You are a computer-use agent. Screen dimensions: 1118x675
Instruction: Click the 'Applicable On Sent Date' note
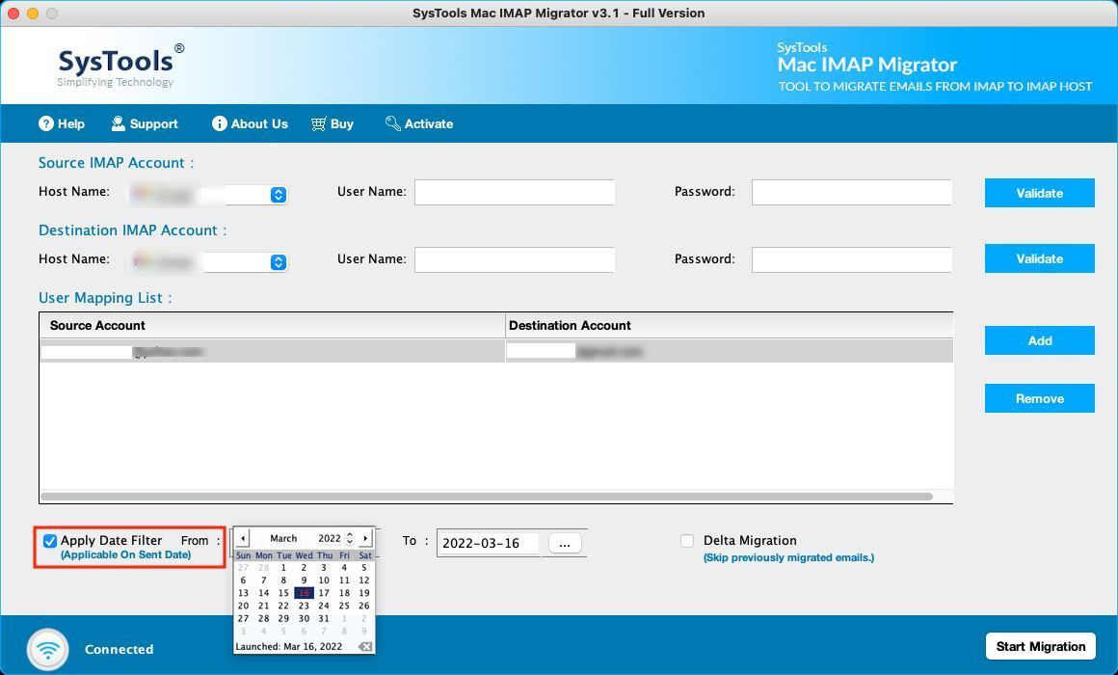[126, 554]
